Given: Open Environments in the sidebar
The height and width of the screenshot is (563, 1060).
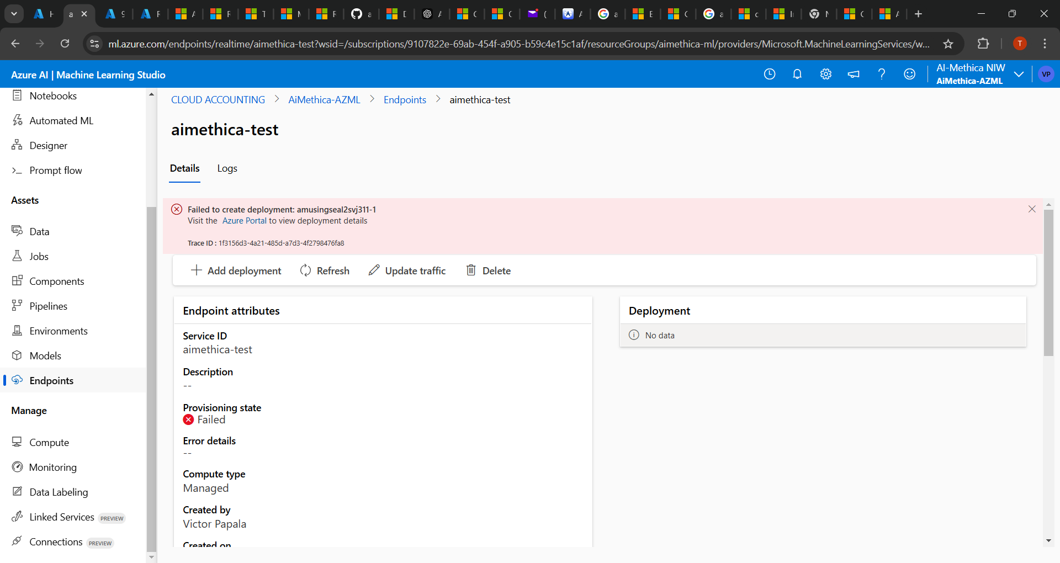Looking at the screenshot, I should click(x=50, y=331).
